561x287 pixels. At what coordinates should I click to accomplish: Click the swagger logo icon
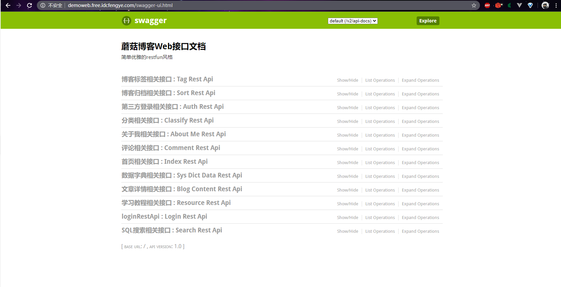(x=126, y=21)
